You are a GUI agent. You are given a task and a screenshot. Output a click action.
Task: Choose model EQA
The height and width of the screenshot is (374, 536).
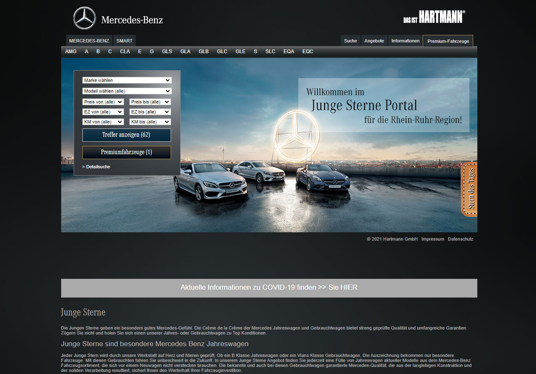[289, 52]
